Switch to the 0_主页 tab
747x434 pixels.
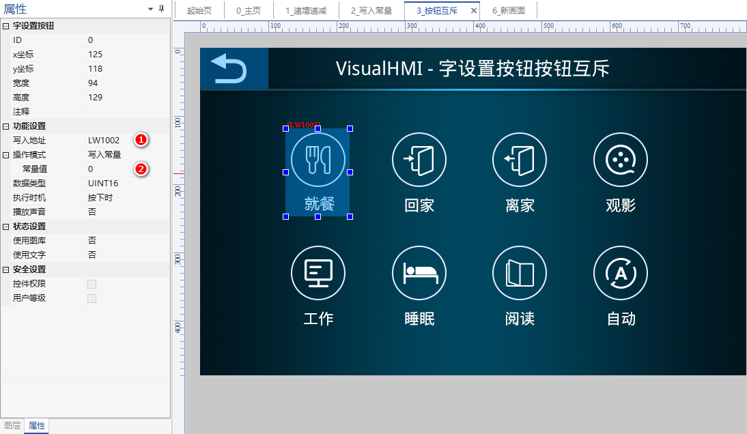tap(249, 10)
